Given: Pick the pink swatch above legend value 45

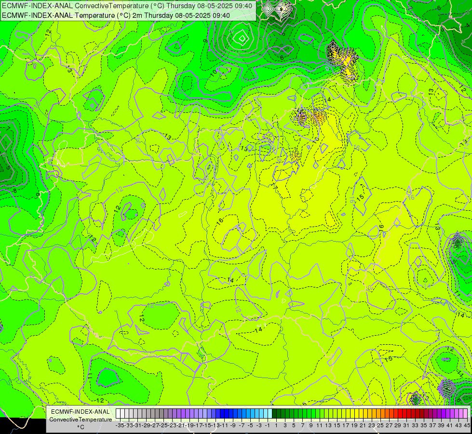Looking at the screenshot, I should 465,414.
